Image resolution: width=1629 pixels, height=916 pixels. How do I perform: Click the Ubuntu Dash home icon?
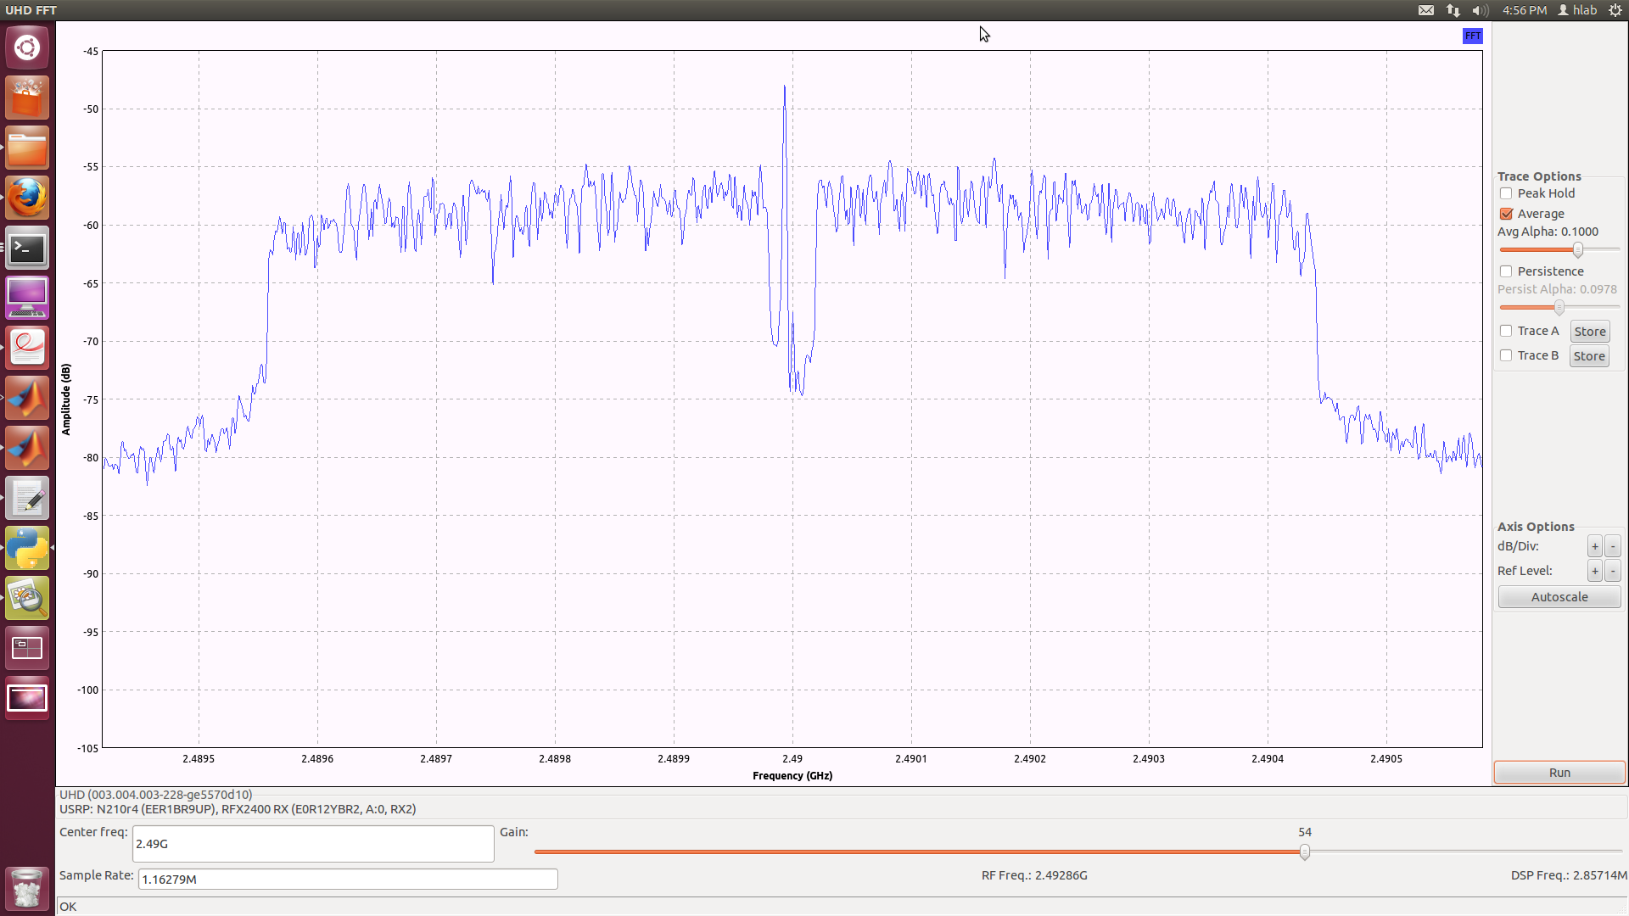[27, 47]
